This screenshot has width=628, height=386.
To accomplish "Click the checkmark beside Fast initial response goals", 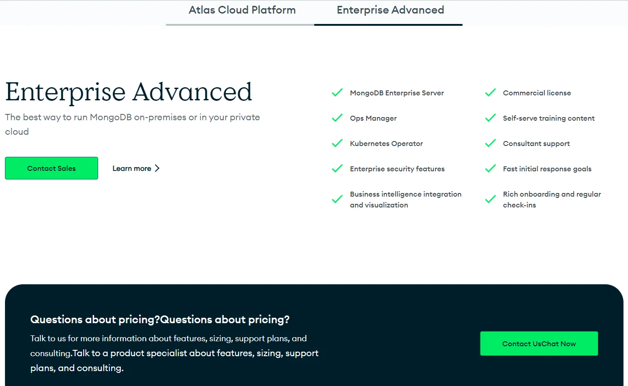I will coord(491,169).
